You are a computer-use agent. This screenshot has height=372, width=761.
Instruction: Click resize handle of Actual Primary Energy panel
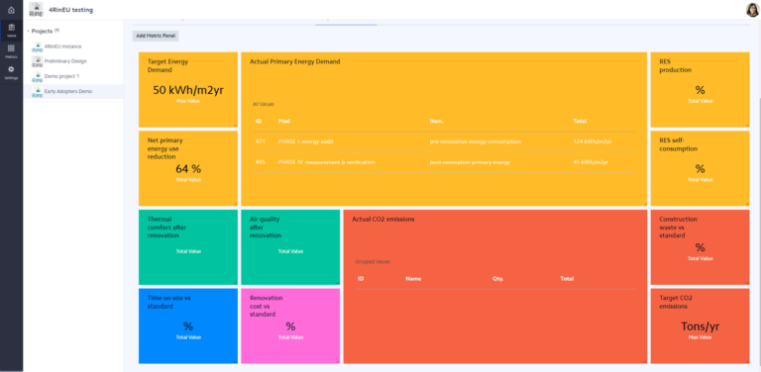click(644, 204)
